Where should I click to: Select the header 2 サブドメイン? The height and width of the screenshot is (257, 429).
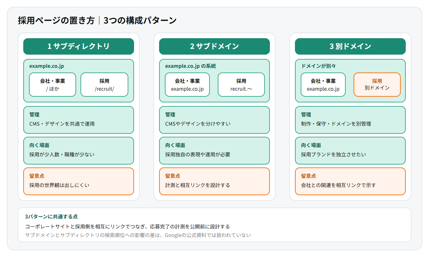214,46
